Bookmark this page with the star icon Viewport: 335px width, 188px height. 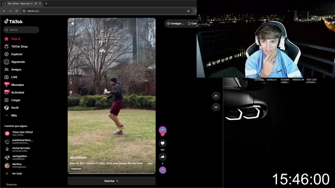(188, 11)
